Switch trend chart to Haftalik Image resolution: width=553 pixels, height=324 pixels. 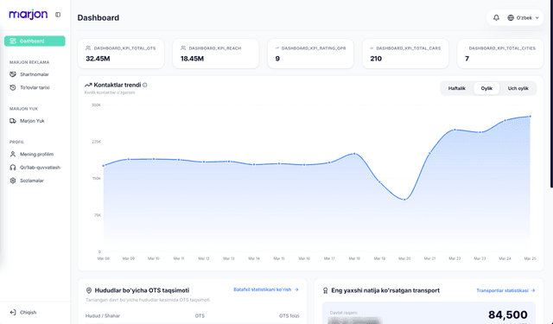457,88
